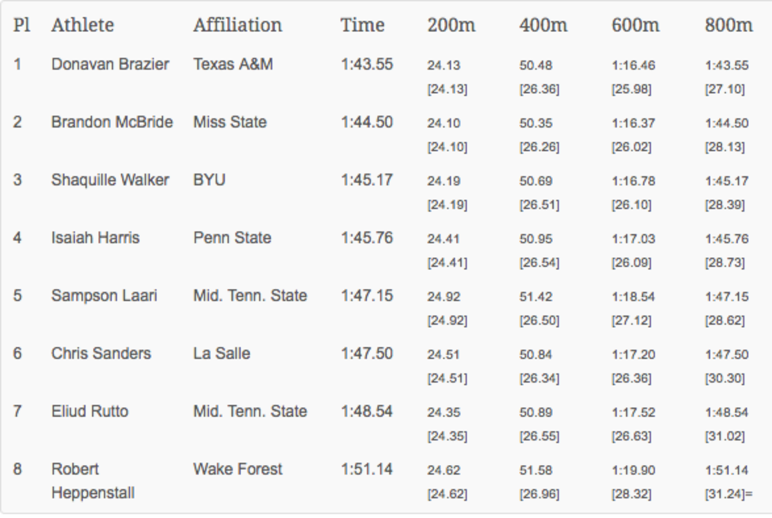
Task: Select athlete Robert Heppenstall
Action: click(93, 481)
